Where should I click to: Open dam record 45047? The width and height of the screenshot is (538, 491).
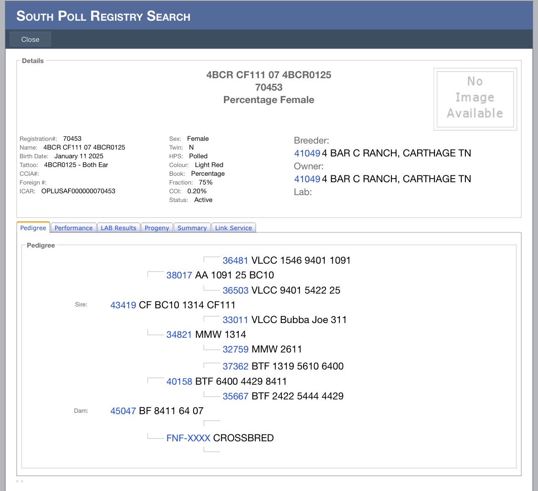[x=123, y=411]
